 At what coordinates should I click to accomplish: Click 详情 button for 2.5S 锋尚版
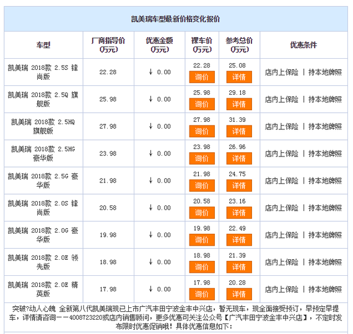(x=239, y=77)
